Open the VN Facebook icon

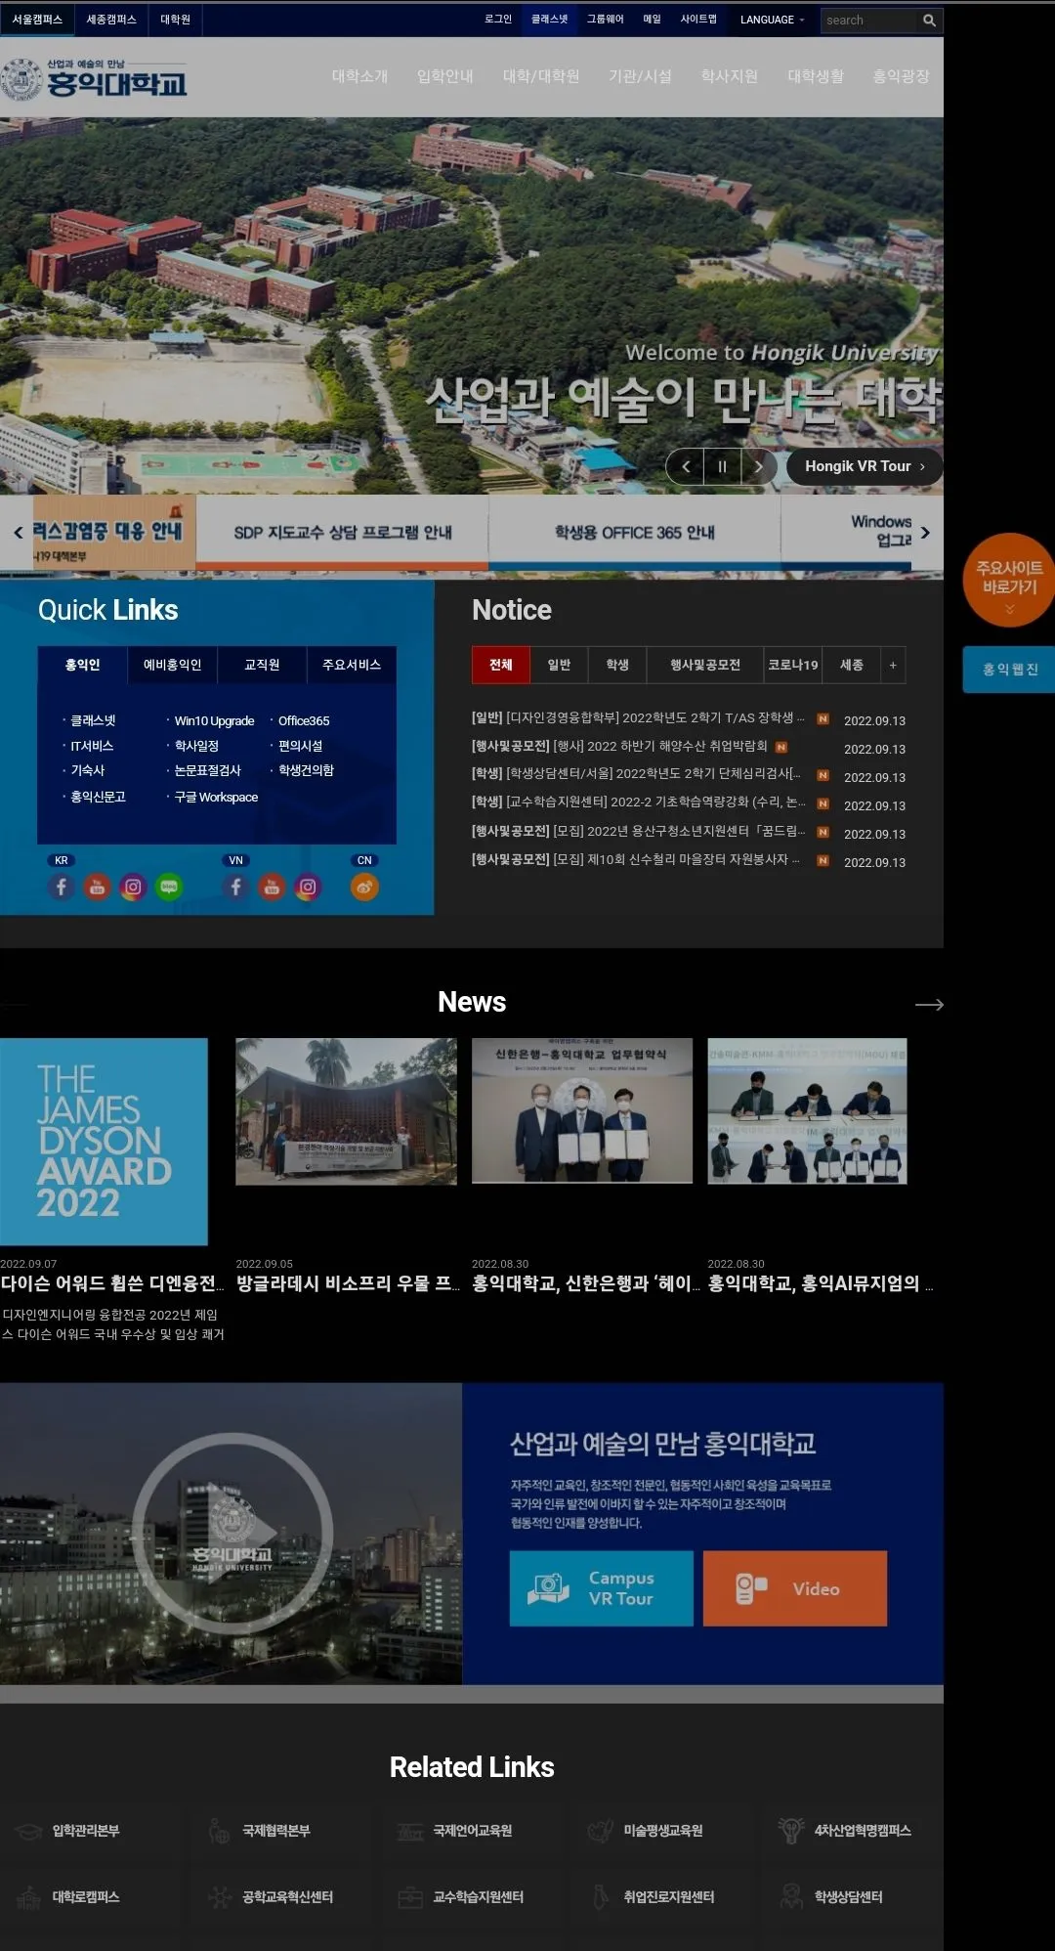(235, 887)
